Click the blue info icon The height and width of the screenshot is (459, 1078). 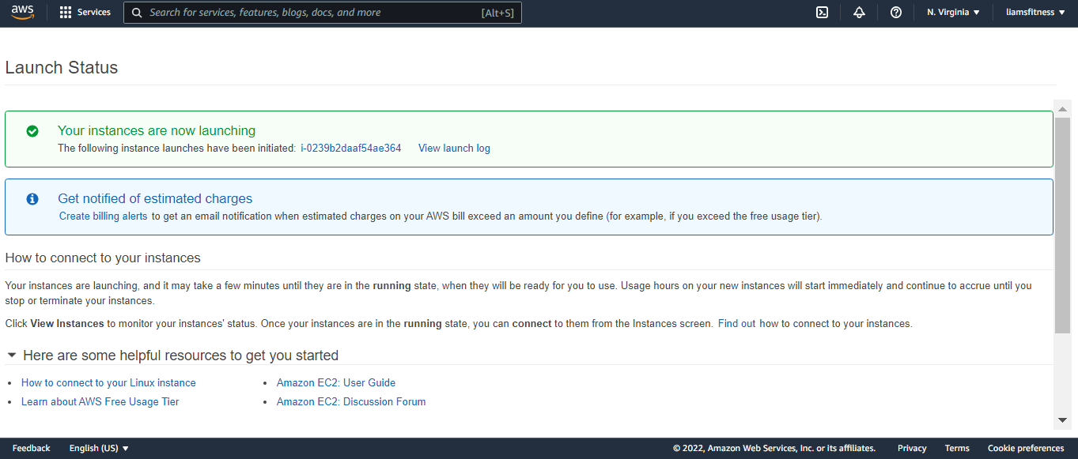click(x=32, y=199)
